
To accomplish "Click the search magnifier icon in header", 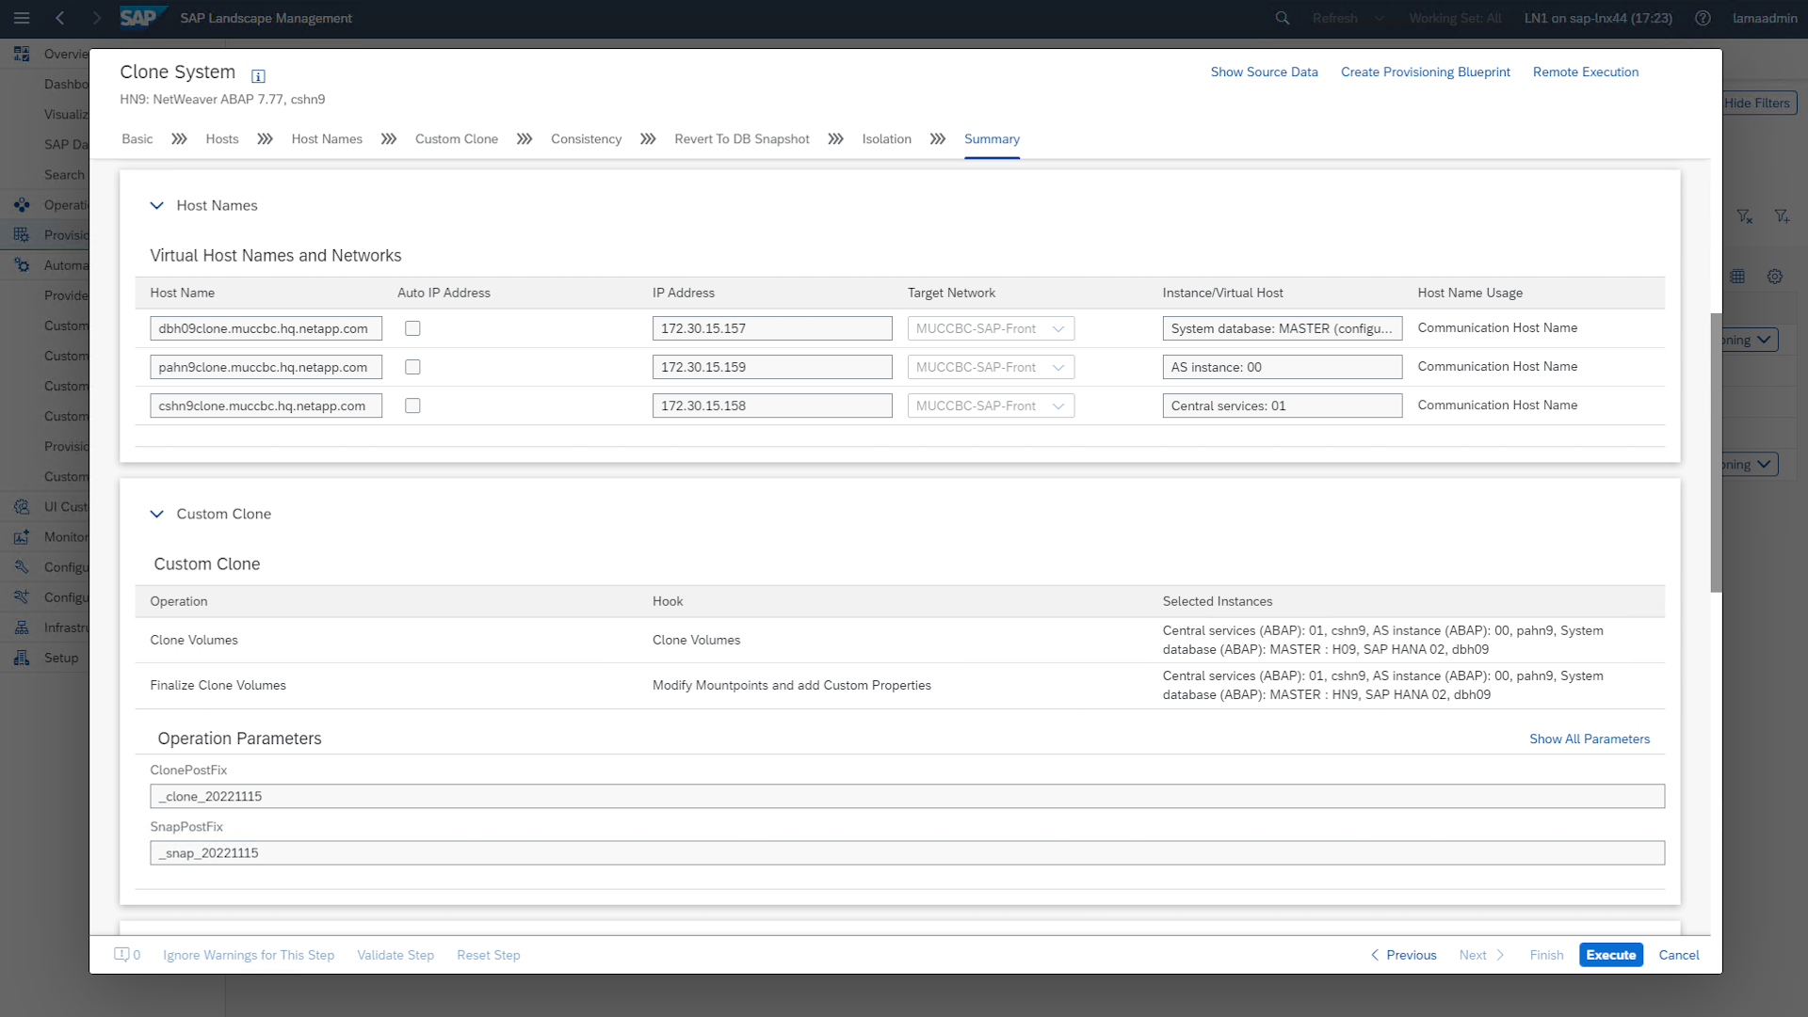I will tap(1282, 18).
